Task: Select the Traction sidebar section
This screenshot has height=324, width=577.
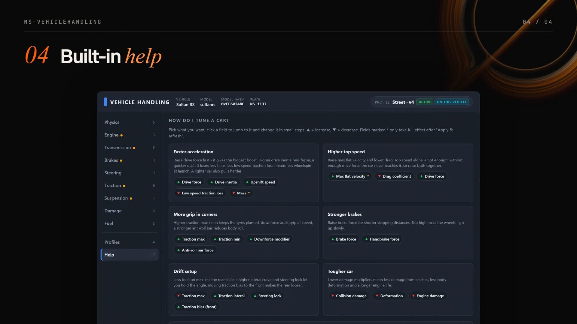Action: click(130, 185)
